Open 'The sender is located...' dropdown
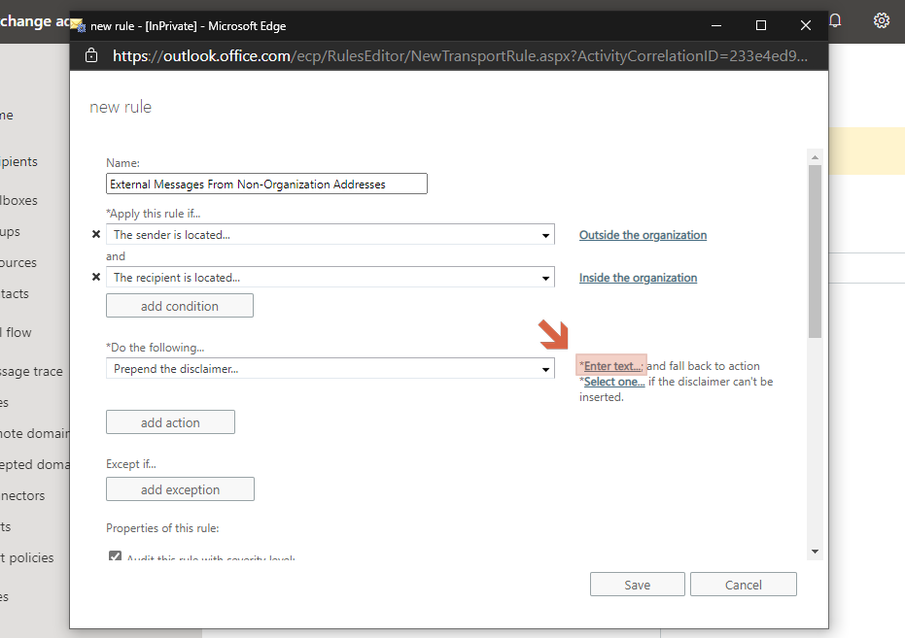Screen dimensions: 905x638 coord(331,235)
